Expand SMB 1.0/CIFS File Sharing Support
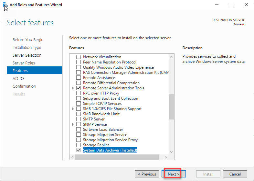 [73, 109]
